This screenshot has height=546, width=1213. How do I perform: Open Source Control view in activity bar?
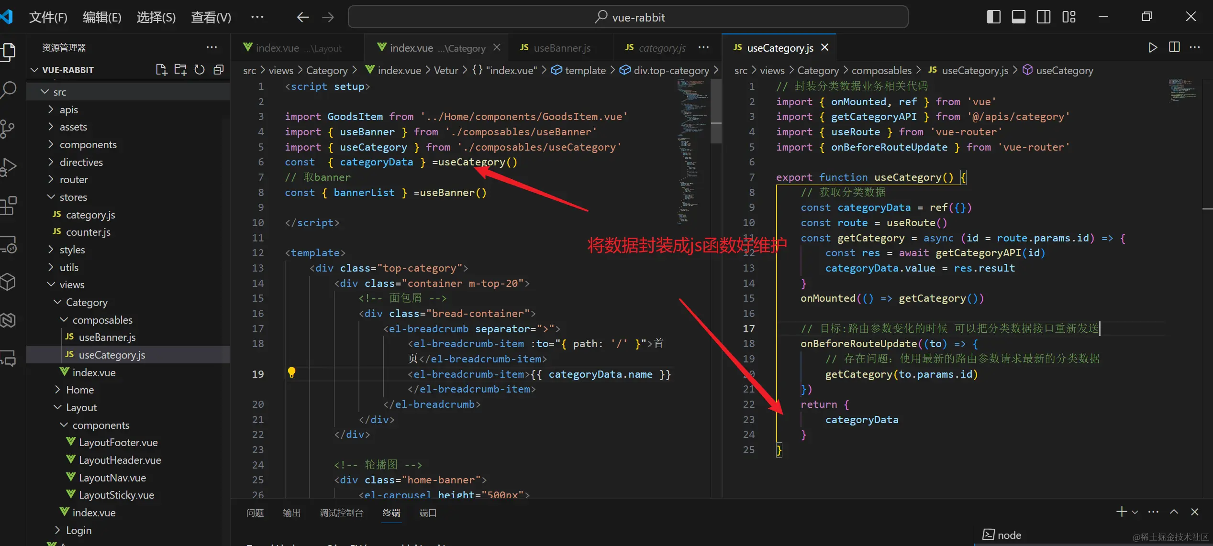(8, 128)
